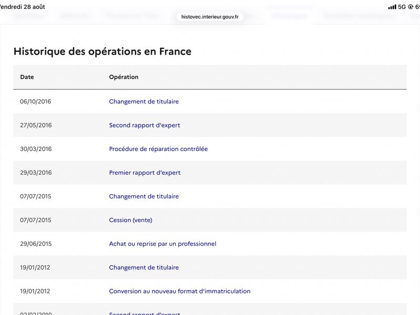Select the date 06/10/2016

pos(35,101)
